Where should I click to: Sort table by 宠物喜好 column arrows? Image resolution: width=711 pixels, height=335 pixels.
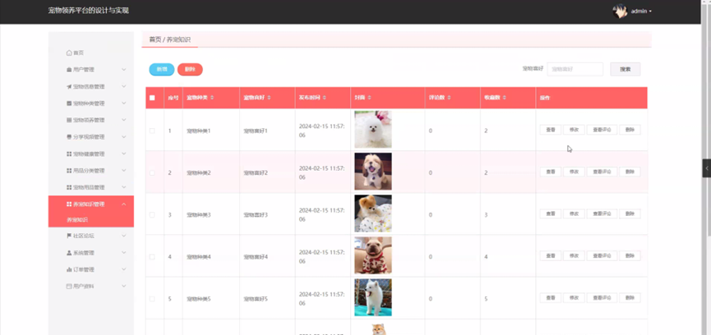coord(269,98)
